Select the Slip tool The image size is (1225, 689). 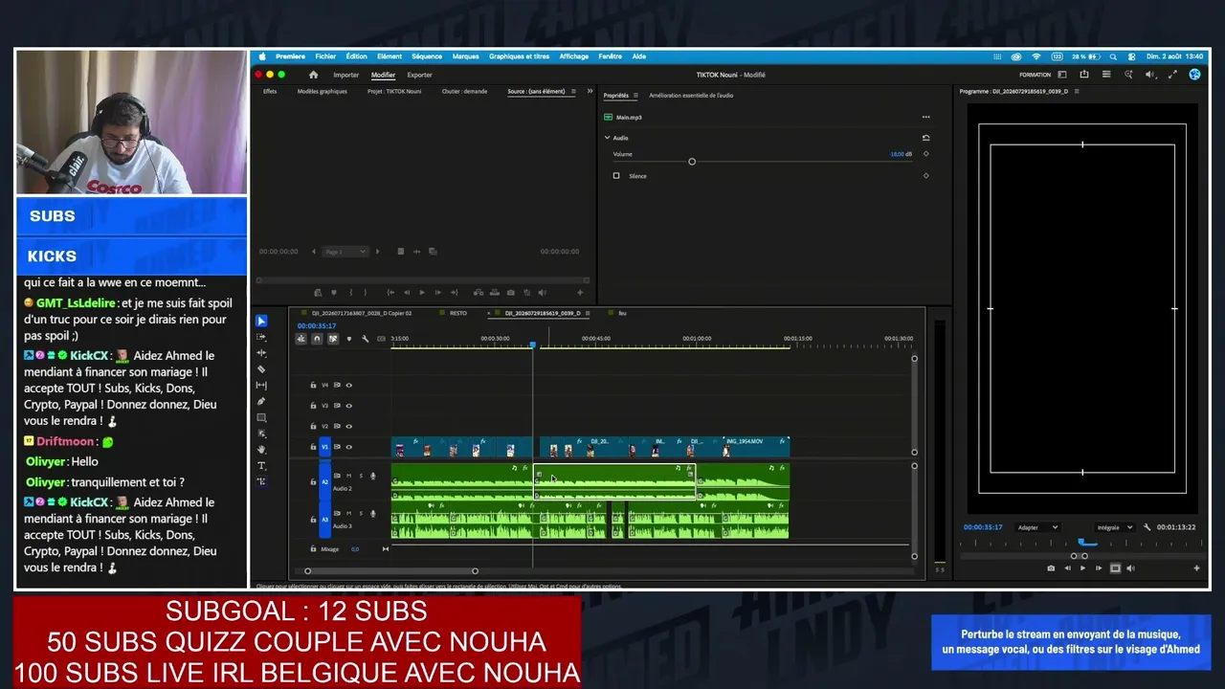261,386
